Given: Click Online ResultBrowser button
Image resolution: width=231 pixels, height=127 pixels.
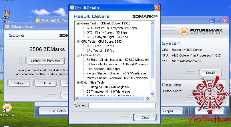Looking at the screenshot, I should click(x=45, y=61).
